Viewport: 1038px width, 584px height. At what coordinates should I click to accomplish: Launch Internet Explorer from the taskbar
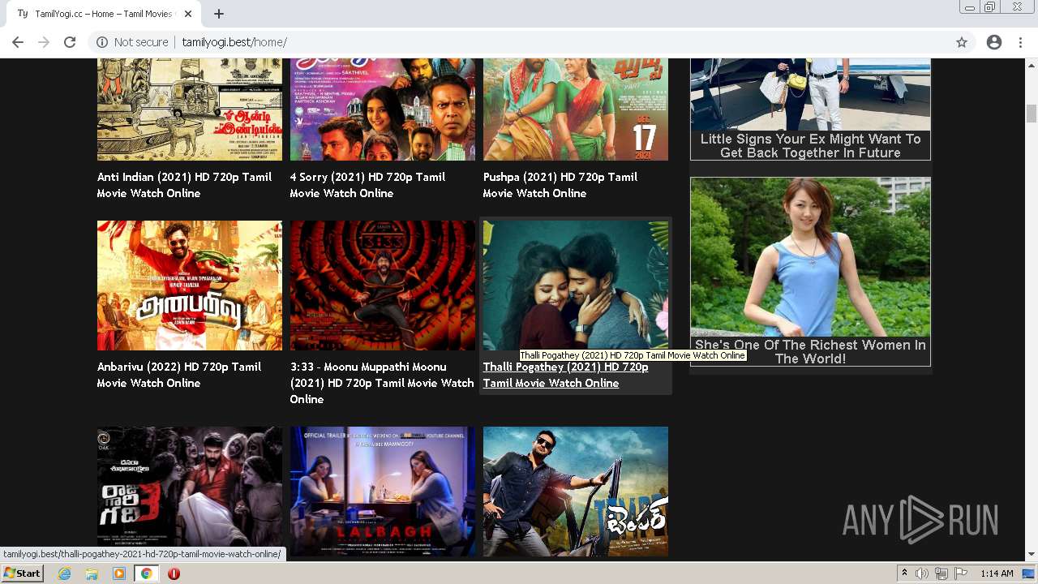64,573
